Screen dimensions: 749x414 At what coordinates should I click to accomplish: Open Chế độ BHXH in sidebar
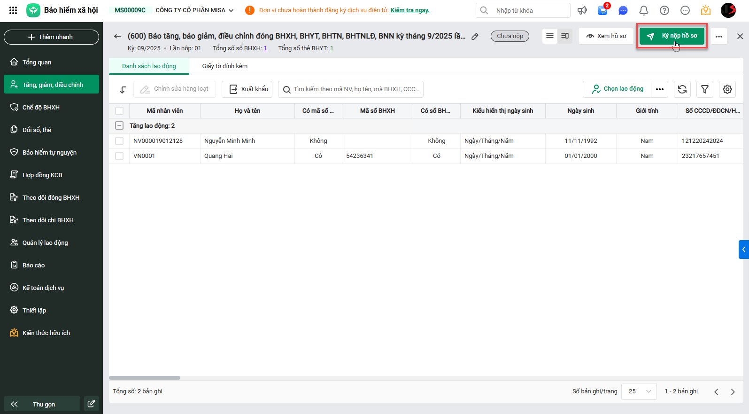(41, 108)
